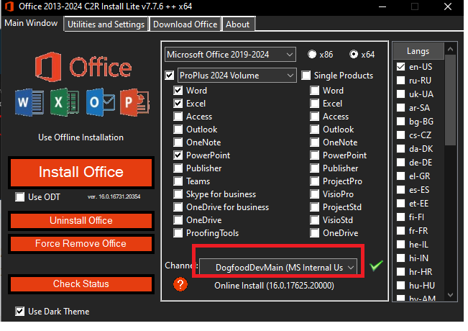Image resolution: width=468 pixels, height=331 pixels.
Task: Click the Install Office button
Action: (81, 173)
